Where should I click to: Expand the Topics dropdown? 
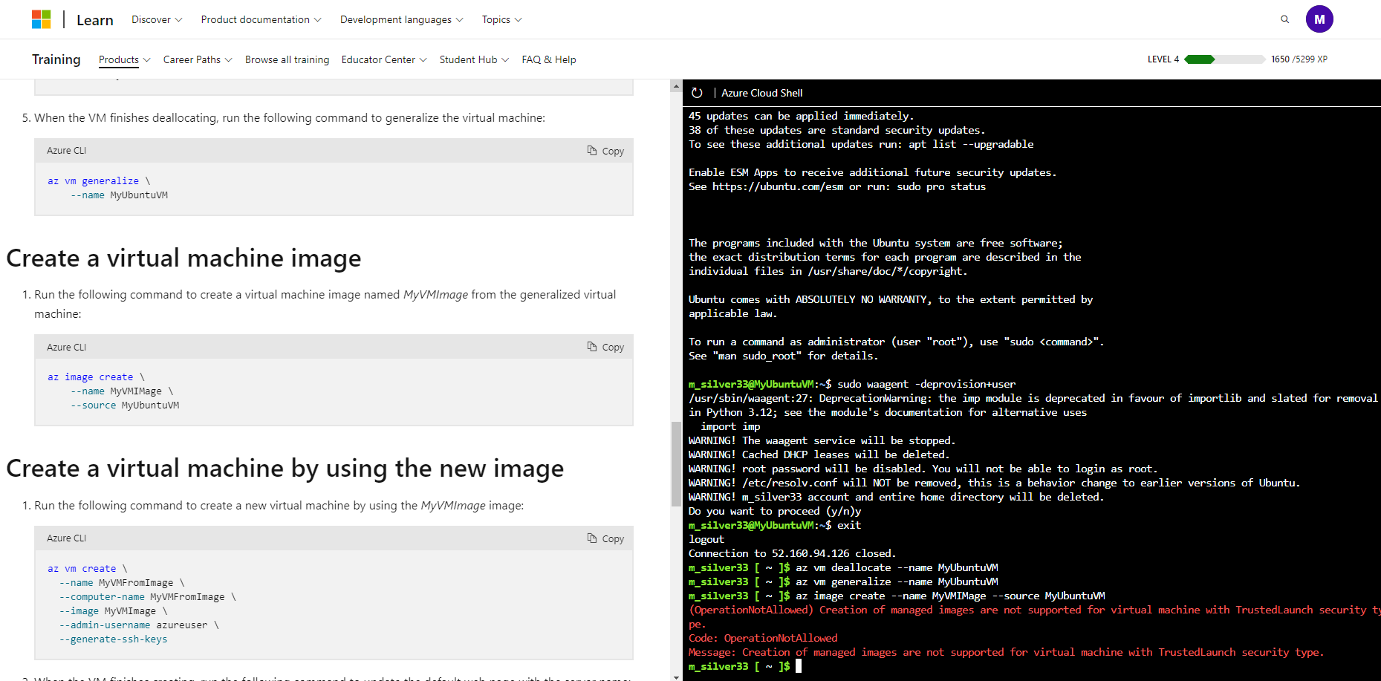[501, 19]
